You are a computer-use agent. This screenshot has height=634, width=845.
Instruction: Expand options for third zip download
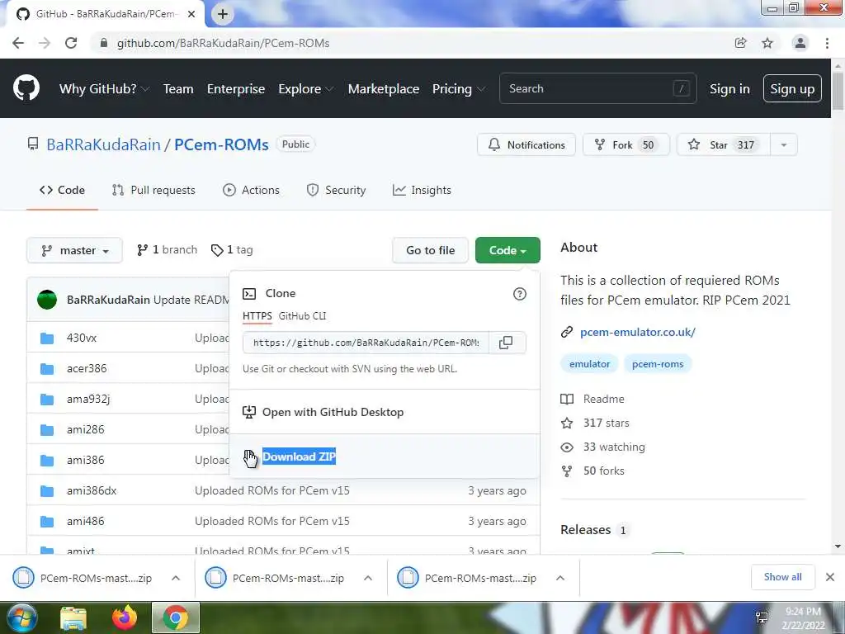coord(560,578)
